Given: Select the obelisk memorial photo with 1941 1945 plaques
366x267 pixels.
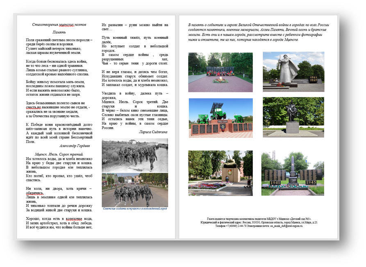Looking at the screenshot, I should click(x=293, y=173).
